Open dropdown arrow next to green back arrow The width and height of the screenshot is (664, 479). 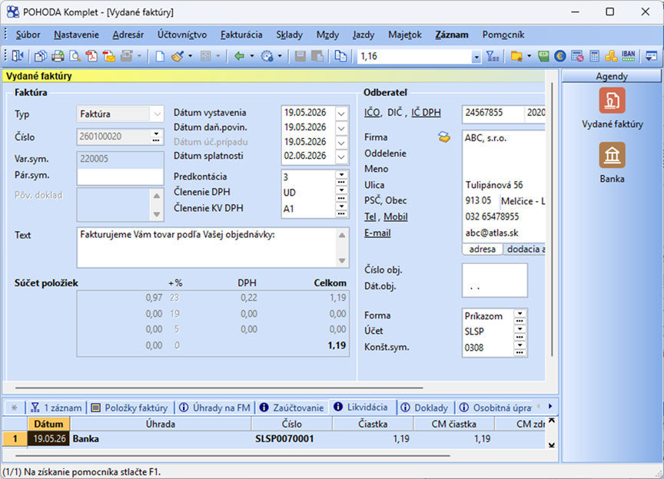pyautogui.click(x=252, y=56)
